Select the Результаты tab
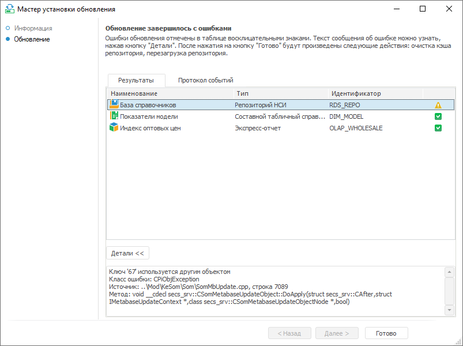 [x=135, y=81]
